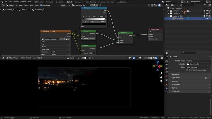212x119 pixels.
Task: Toggle viewport overlays icon
Action: (x=140, y=58)
